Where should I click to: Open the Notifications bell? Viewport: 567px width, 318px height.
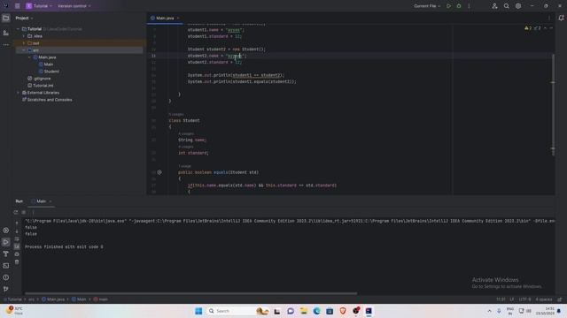tap(561, 18)
